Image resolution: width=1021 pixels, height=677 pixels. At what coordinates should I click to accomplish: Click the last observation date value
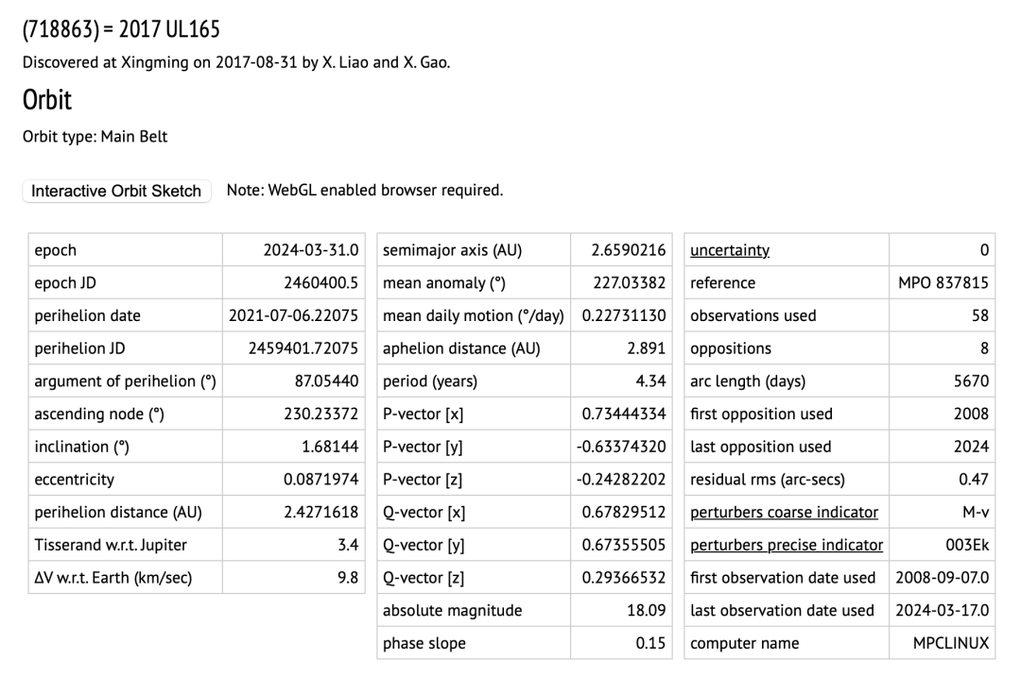tap(942, 610)
